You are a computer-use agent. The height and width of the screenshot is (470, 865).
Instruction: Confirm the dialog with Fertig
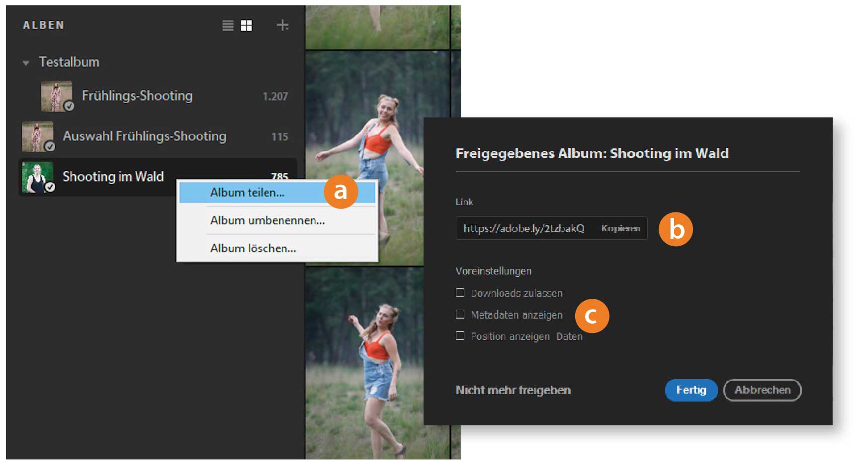tap(691, 390)
